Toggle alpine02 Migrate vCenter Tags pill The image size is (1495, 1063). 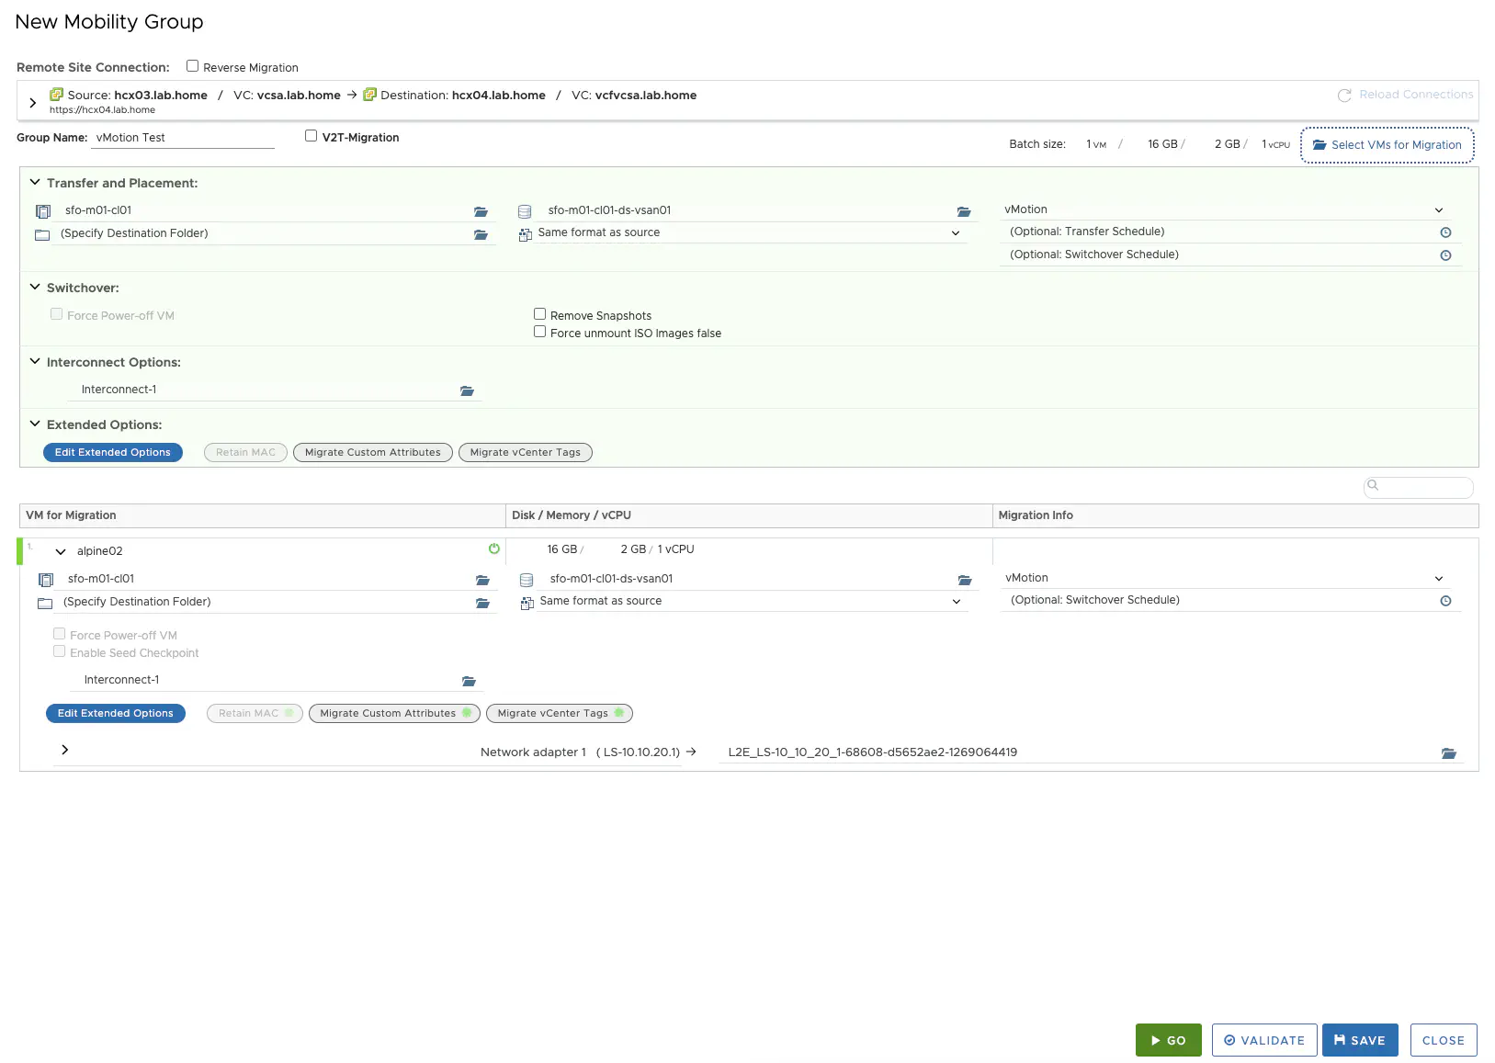point(559,714)
